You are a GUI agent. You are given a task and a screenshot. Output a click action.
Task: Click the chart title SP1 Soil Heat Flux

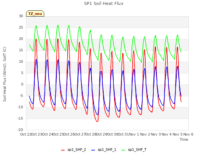(x=104, y=4)
